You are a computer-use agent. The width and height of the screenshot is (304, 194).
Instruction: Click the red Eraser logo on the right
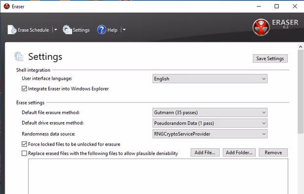261,27
